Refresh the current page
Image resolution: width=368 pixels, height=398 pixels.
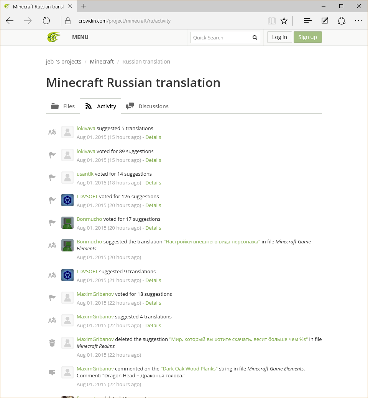(x=46, y=21)
